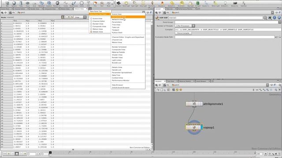Select the Font shelf tool
The image size is (282, 158).
(88, 4)
